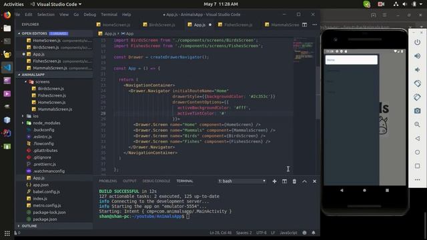
Task: Click emulator power button
Action: coord(417,42)
